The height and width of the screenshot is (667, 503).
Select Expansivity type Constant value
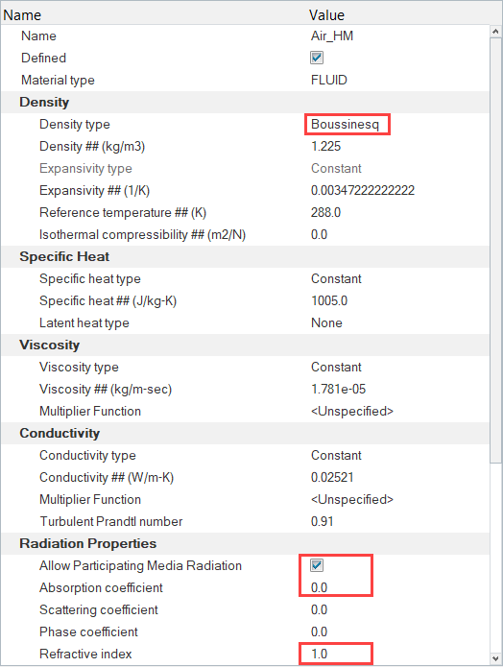(336, 169)
